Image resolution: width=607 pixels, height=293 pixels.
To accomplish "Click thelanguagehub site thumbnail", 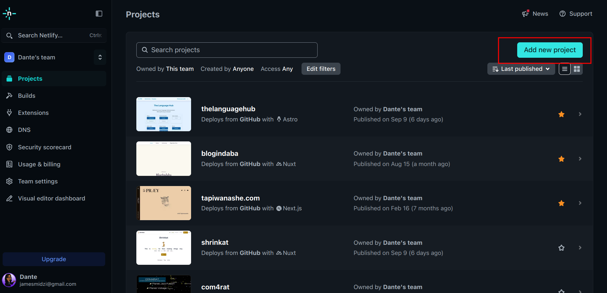I will coord(164,114).
